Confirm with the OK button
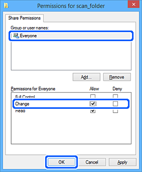Viewport: 142px width, 172px height. pos(61,162)
